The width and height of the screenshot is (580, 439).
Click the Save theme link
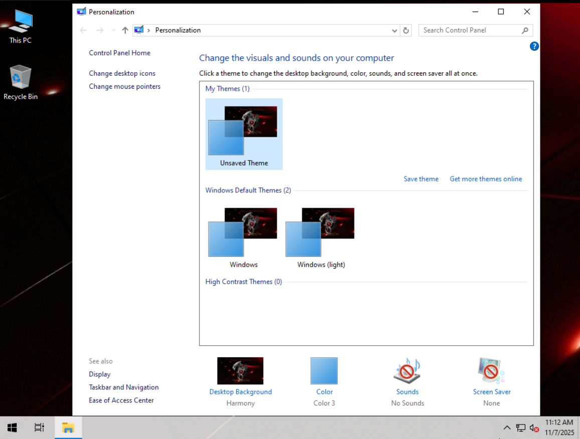coord(421,179)
